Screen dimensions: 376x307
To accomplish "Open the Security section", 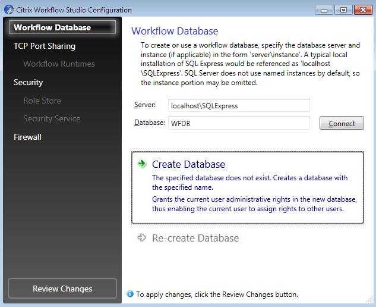I will 28,82.
